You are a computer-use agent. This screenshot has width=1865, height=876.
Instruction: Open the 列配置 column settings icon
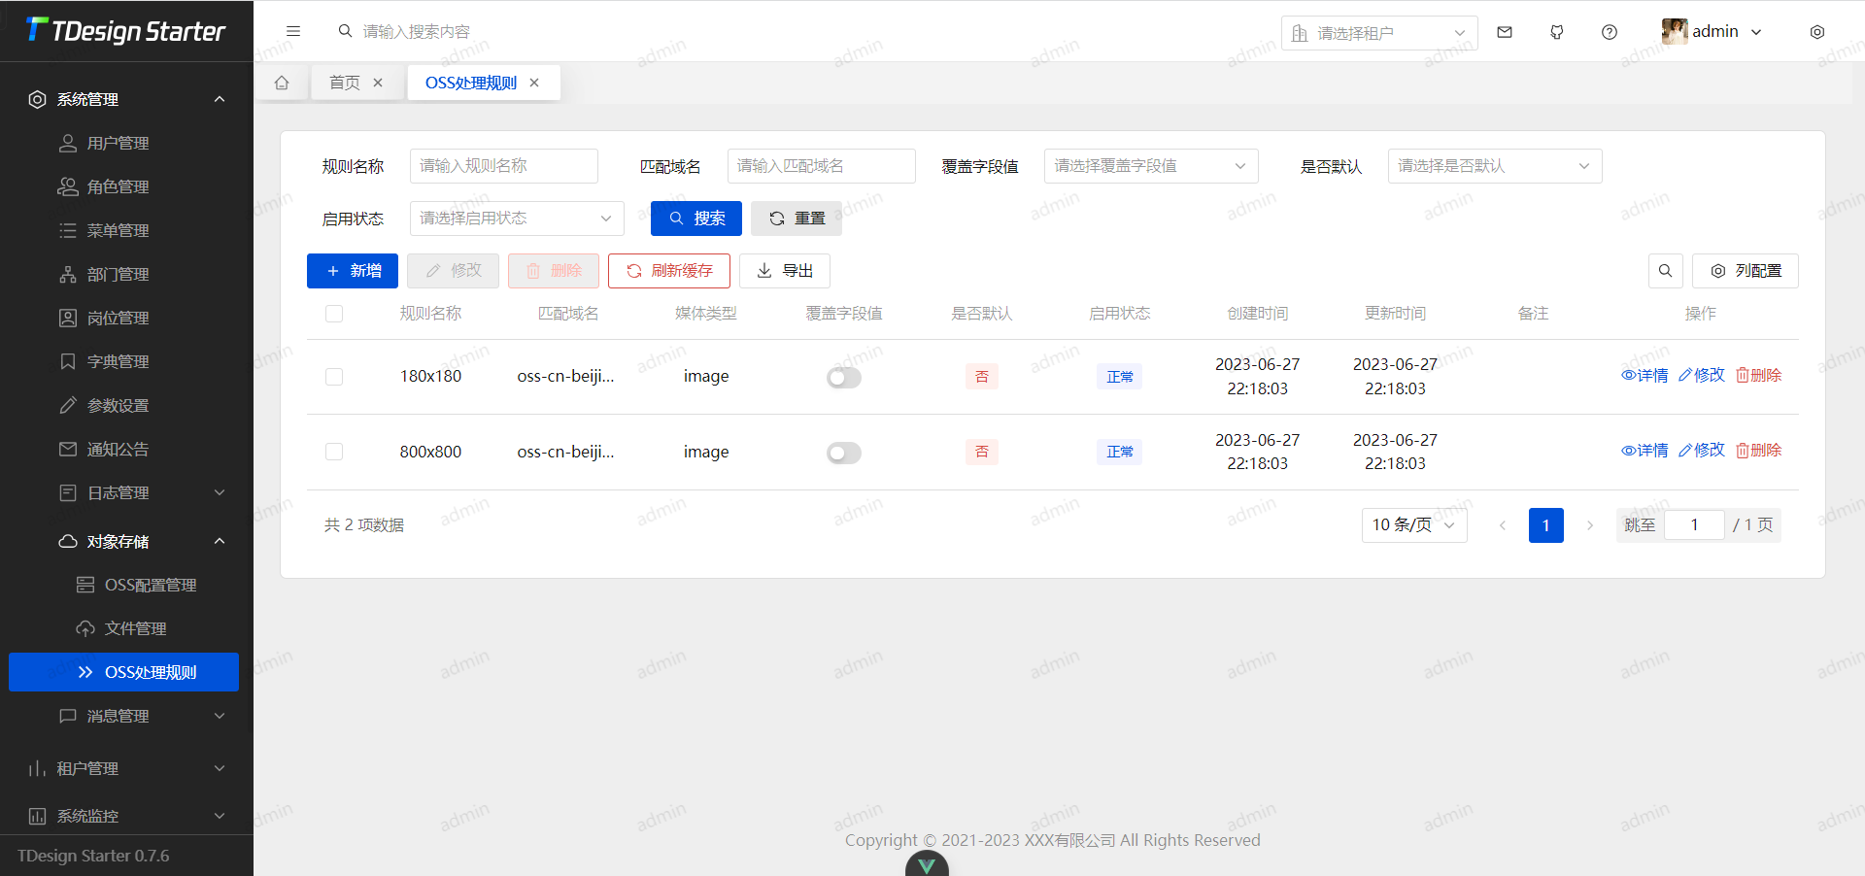tap(1746, 271)
